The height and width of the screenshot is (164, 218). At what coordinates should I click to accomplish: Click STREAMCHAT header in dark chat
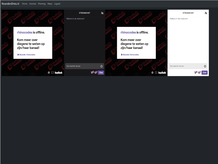point(85,13)
